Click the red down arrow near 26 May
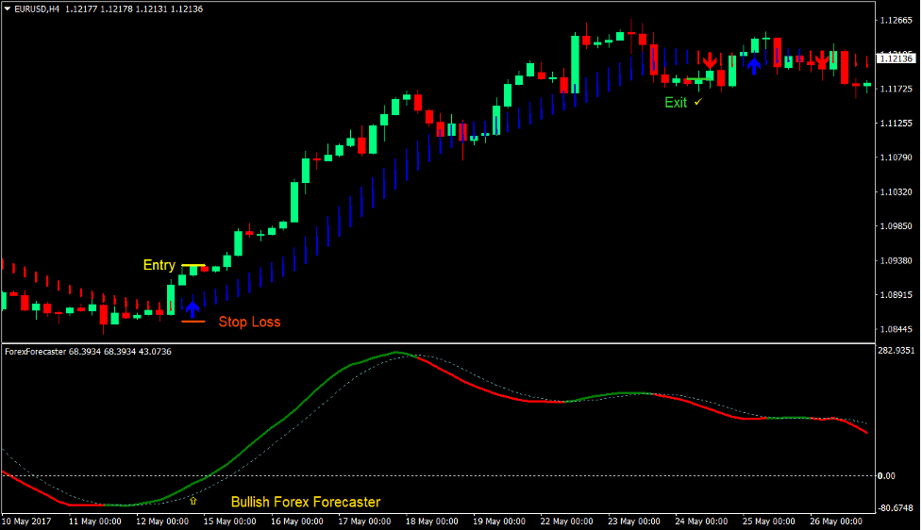Viewport: 922px width, 530px height. pos(822,59)
